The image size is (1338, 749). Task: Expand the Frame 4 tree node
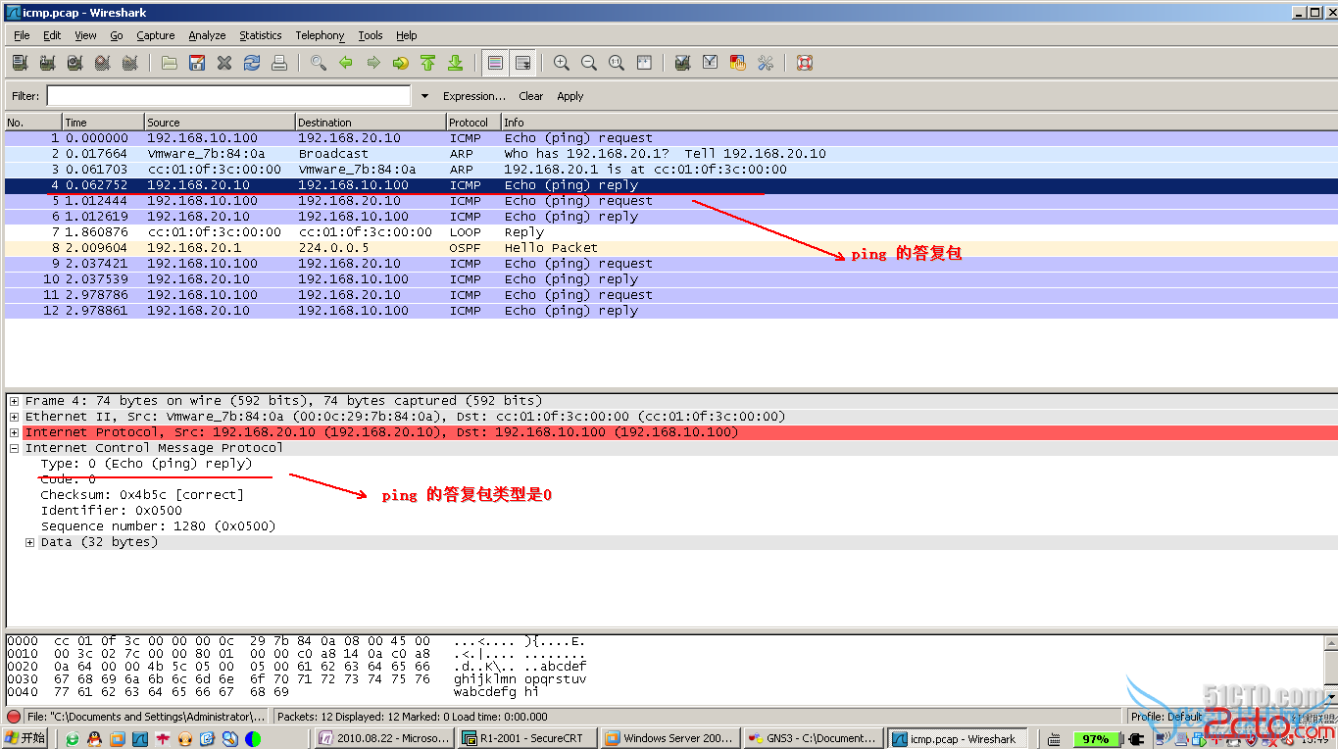tap(14, 401)
